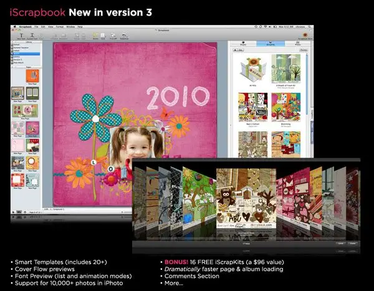Click the 2010 text on the canvas
Image resolution: width=374 pixels, height=291 pixels.
178,97
